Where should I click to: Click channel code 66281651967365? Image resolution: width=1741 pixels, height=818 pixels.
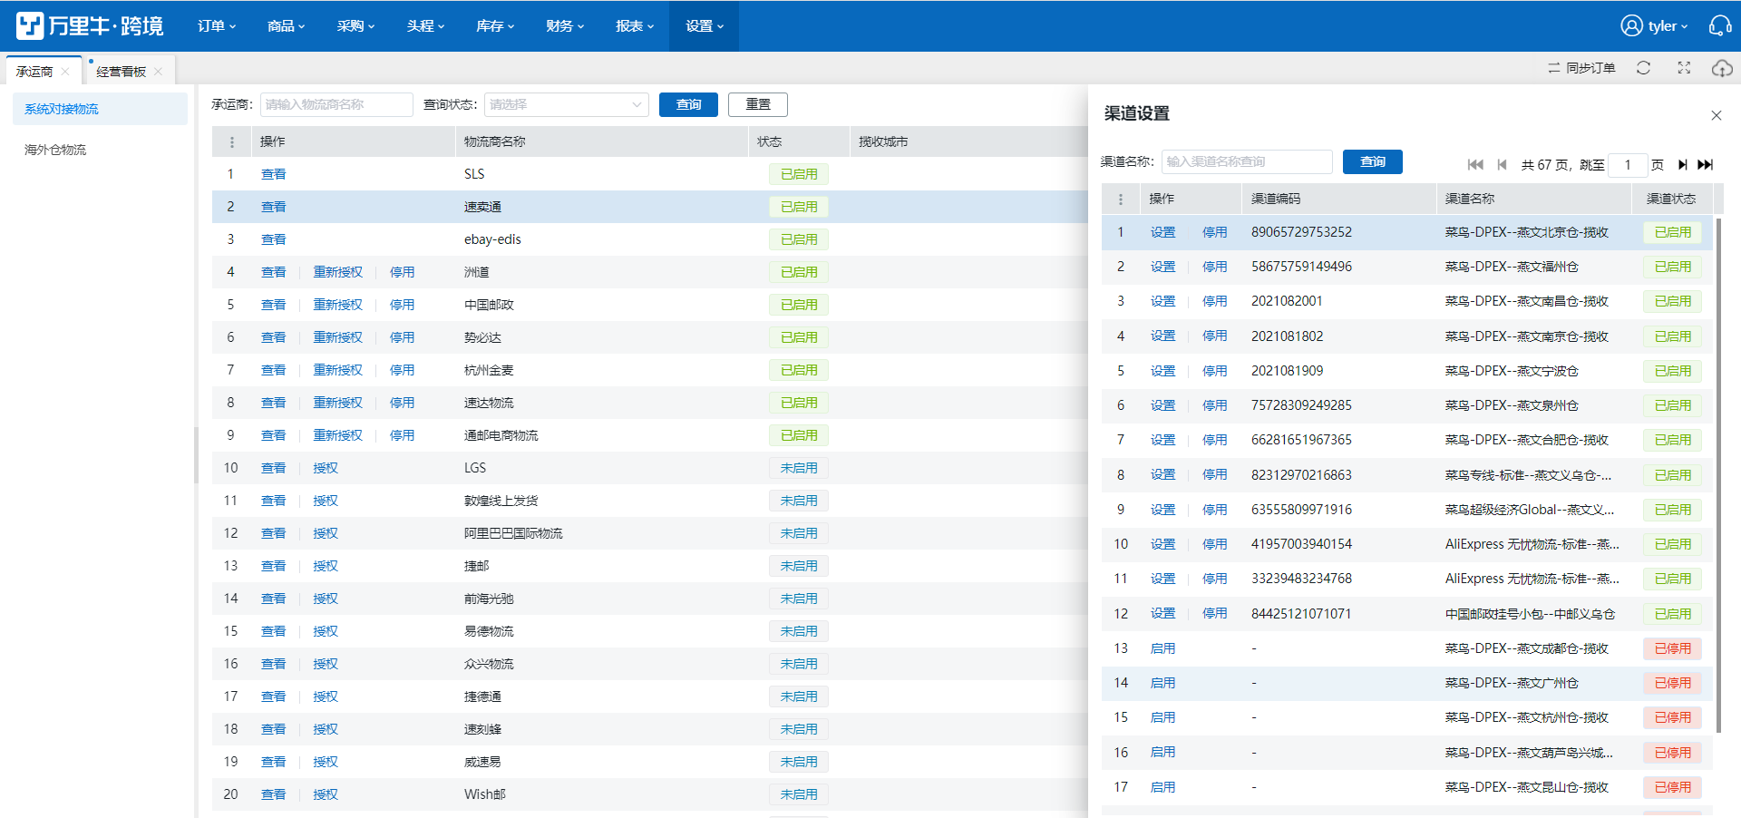click(x=1301, y=440)
